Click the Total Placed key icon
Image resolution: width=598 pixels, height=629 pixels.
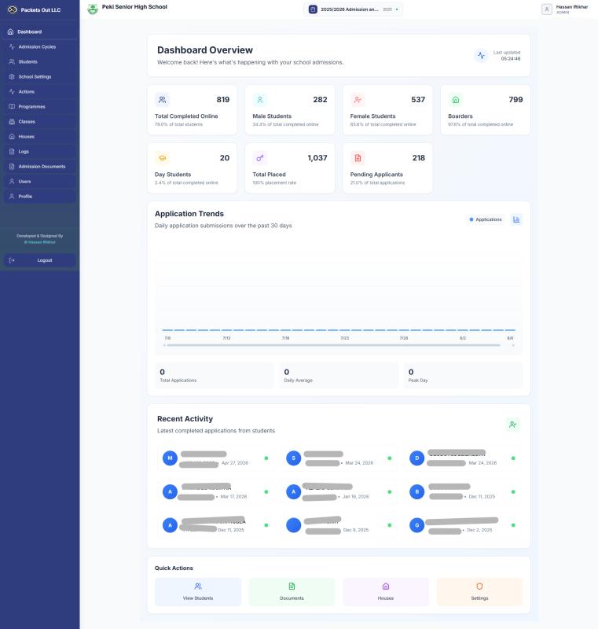click(x=260, y=158)
